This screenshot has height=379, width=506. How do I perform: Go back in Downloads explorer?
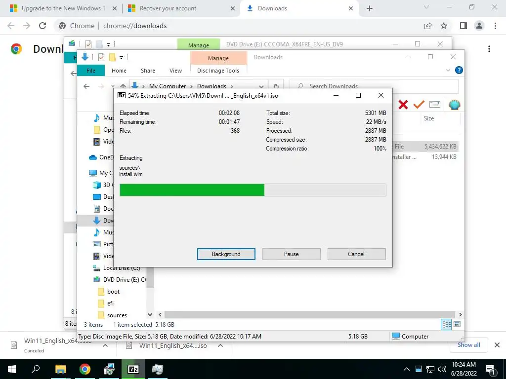pos(86,86)
